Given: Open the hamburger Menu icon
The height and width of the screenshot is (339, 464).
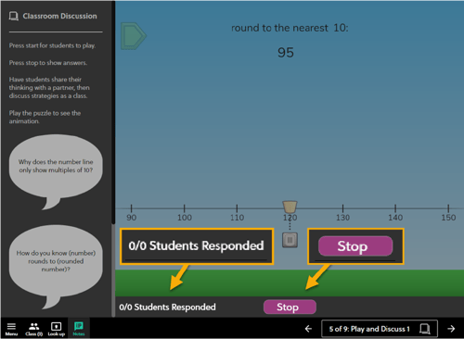Looking at the screenshot, I should tap(11, 329).
